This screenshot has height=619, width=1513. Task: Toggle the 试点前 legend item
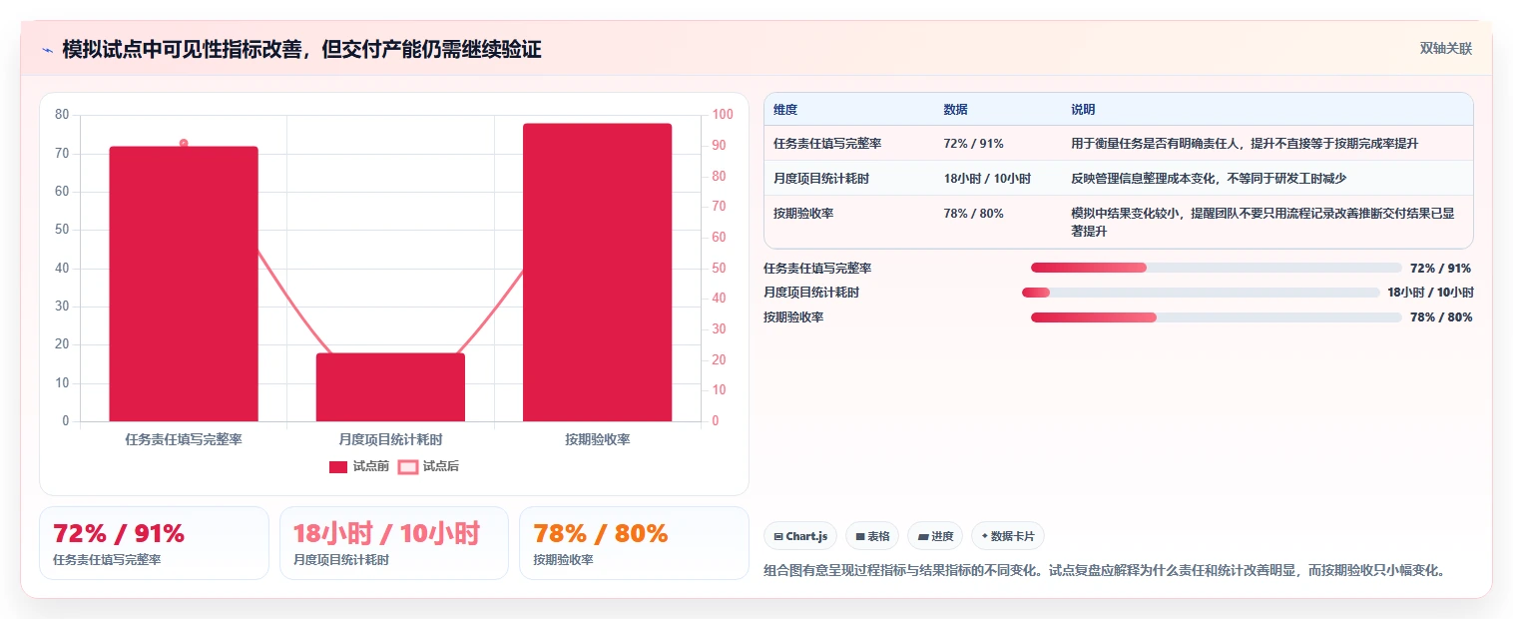tap(359, 466)
